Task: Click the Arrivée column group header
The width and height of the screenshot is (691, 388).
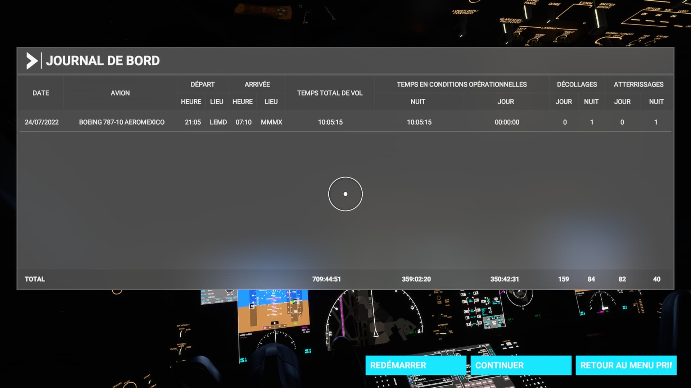Action: click(257, 84)
